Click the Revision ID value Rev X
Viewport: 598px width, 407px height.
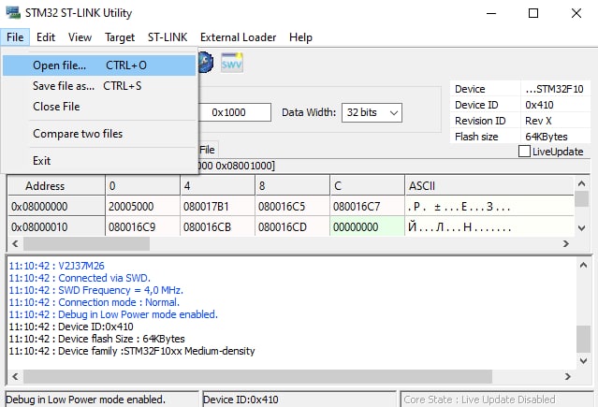(538, 121)
